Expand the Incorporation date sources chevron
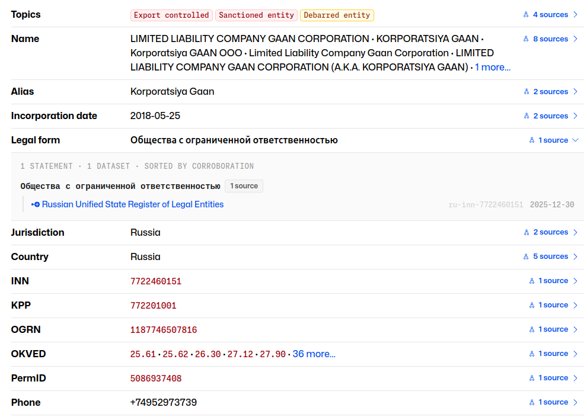 576,116
